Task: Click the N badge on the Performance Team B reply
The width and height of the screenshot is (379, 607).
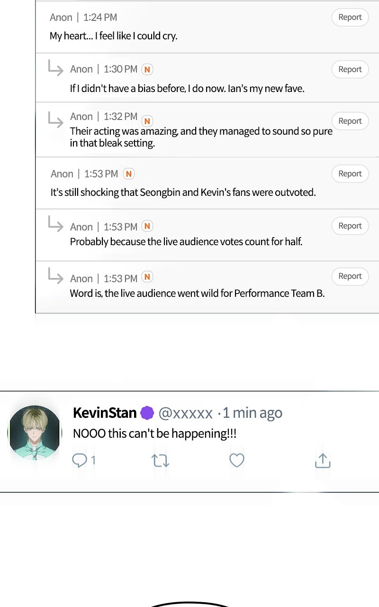Action: [x=147, y=277]
